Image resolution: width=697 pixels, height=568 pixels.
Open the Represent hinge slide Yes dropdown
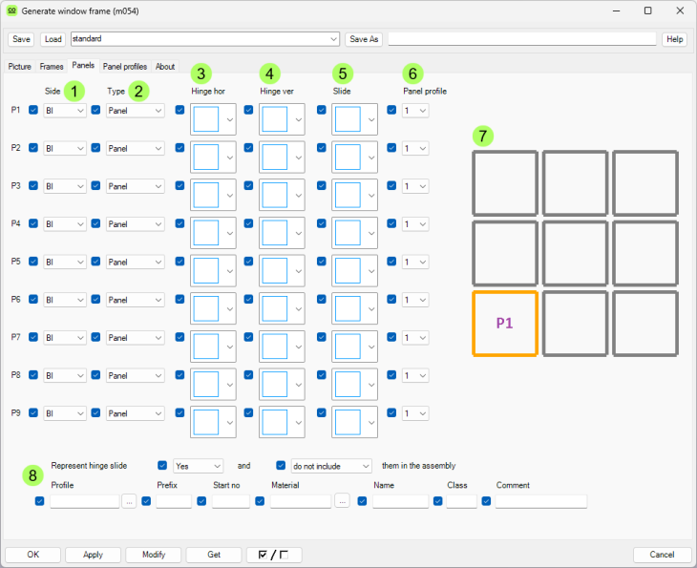[x=199, y=466]
